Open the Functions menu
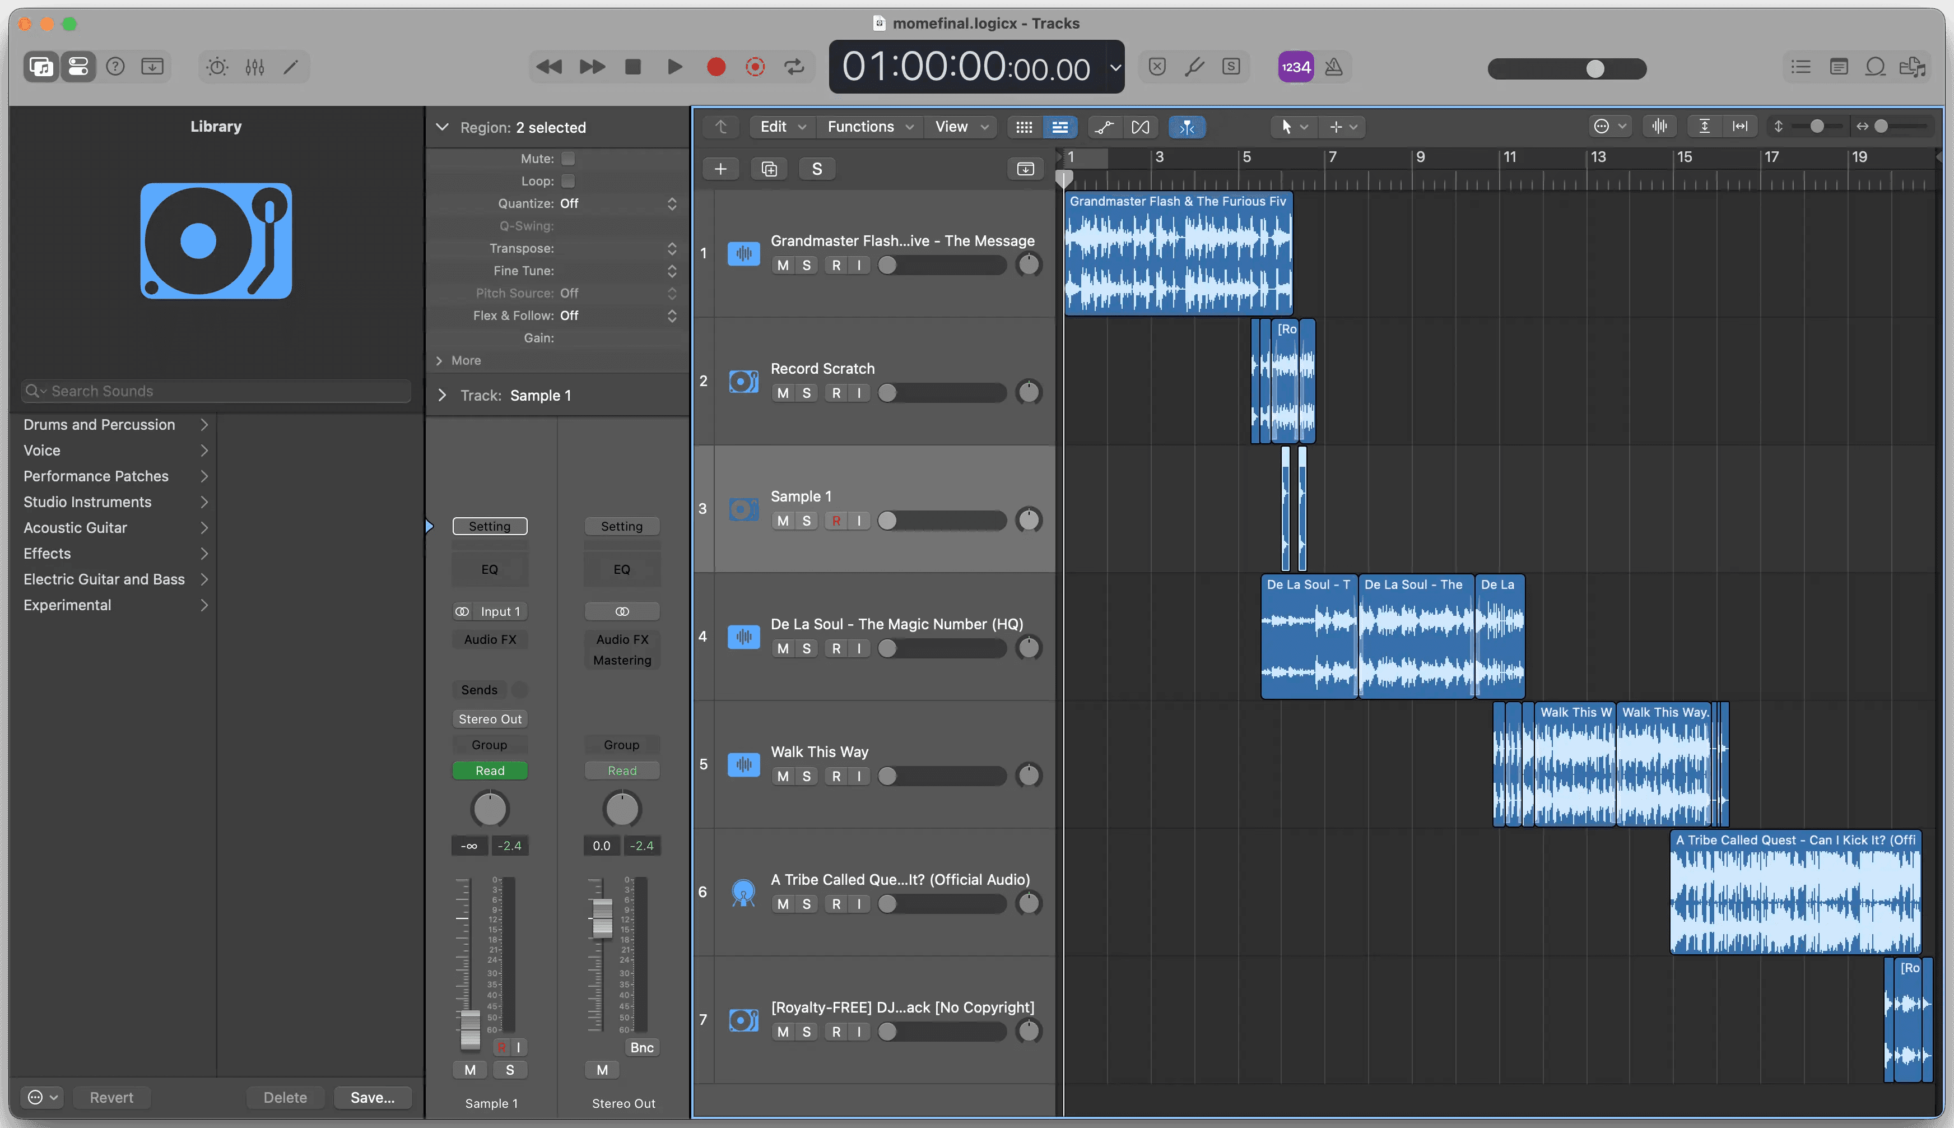This screenshot has width=1954, height=1128. pyautogui.click(x=869, y=127)
